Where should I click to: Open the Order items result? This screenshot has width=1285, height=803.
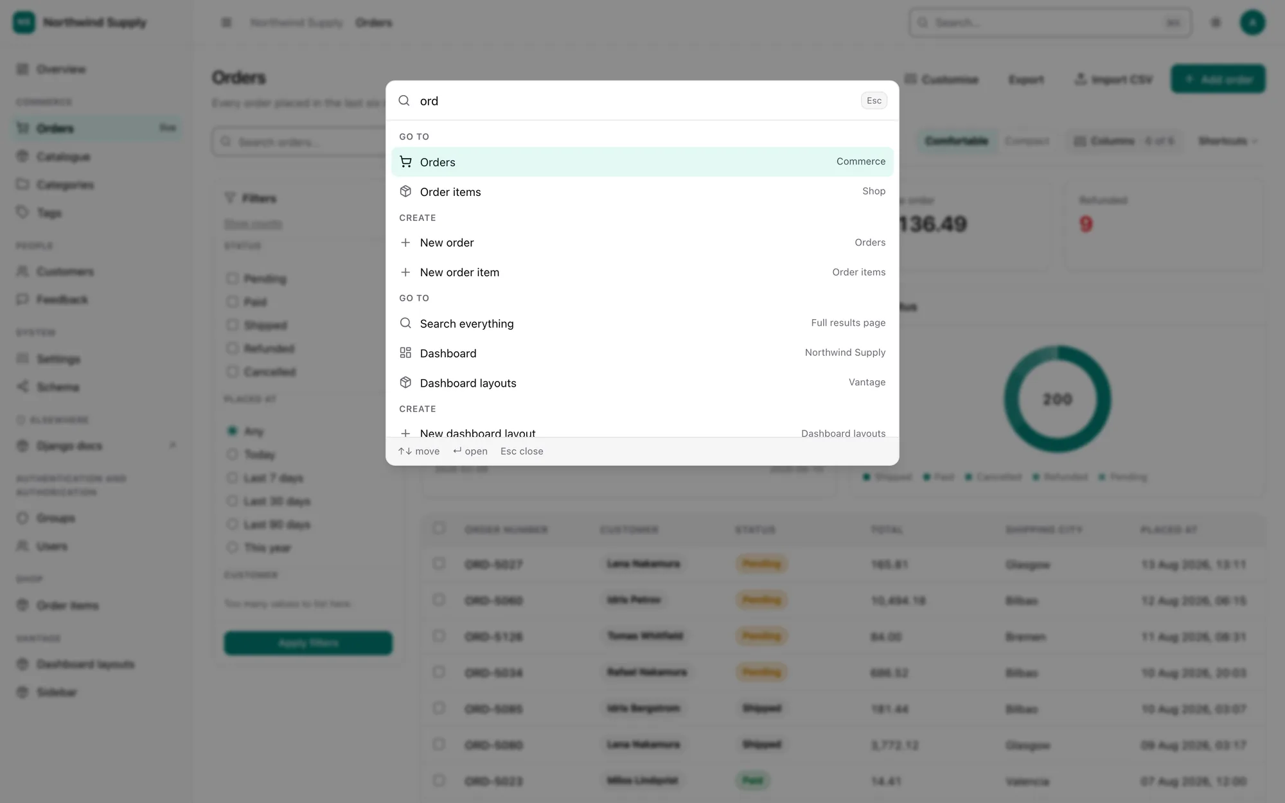642,191
